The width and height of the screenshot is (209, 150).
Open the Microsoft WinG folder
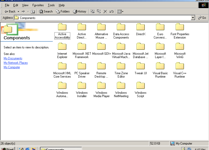pos(180,51)
